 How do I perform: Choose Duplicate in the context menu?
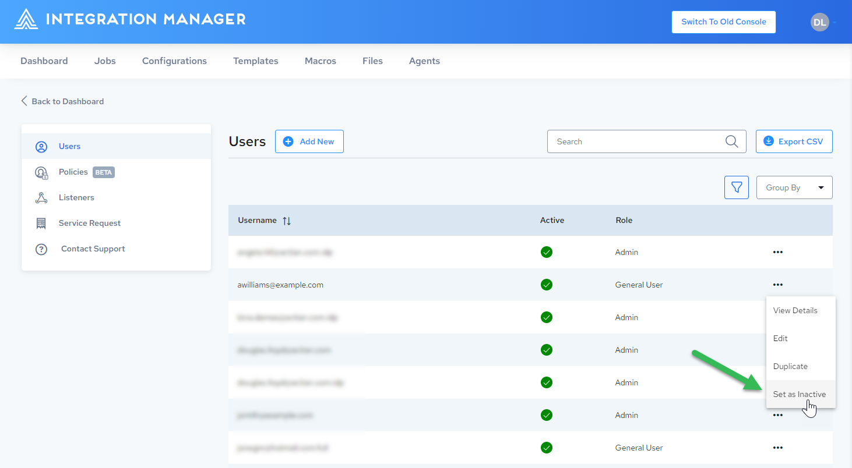point(801,366)
